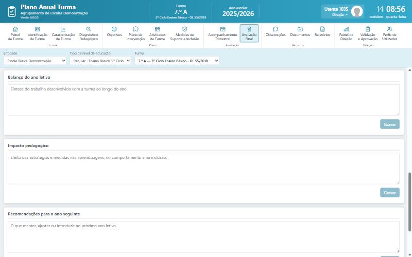Screen dimensions: 412x257
Task: Open Observações speech bubble icon
Action: pos(276,29)
